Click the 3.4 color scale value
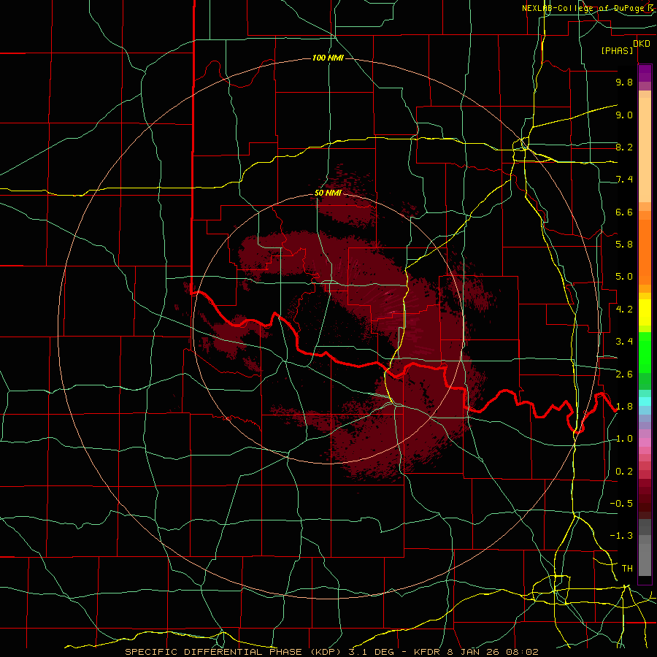Screen dimensions: 657x657 coord(624,342)
